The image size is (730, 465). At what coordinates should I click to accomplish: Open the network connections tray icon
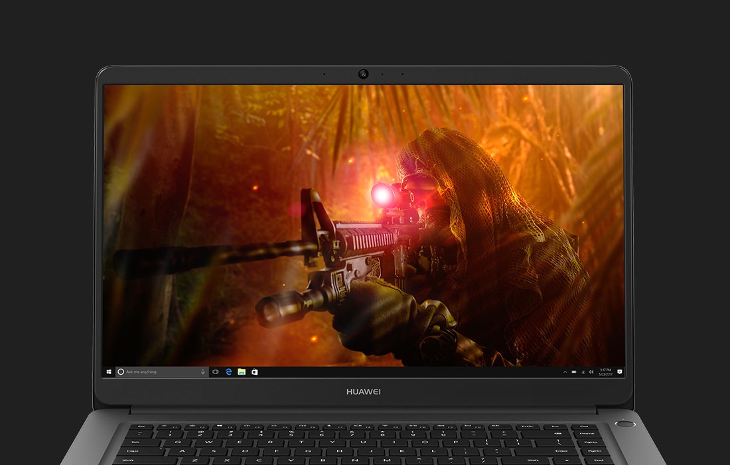[583, 372]
